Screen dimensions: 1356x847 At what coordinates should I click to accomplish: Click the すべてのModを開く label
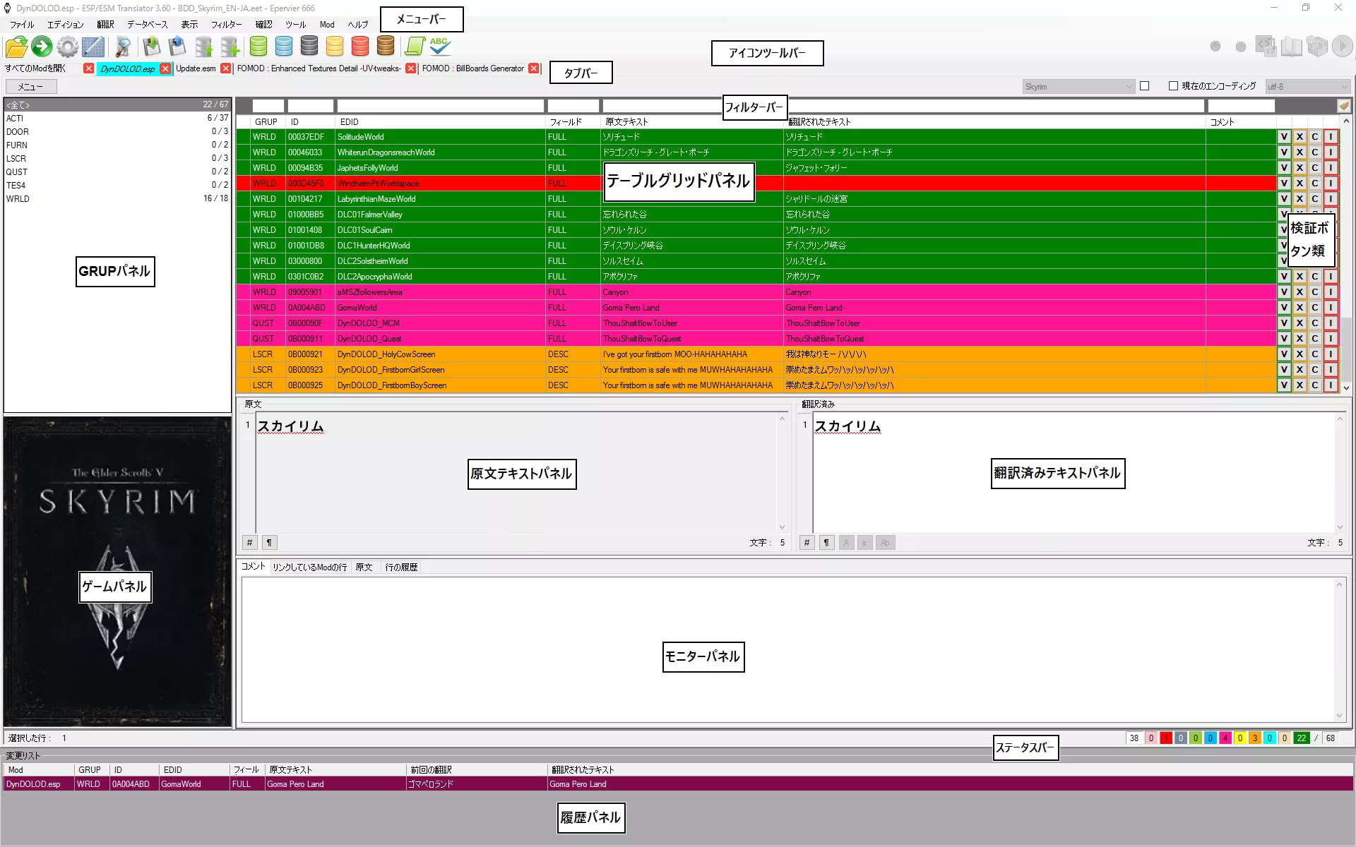pyautogui.click(x=35, y=68)
